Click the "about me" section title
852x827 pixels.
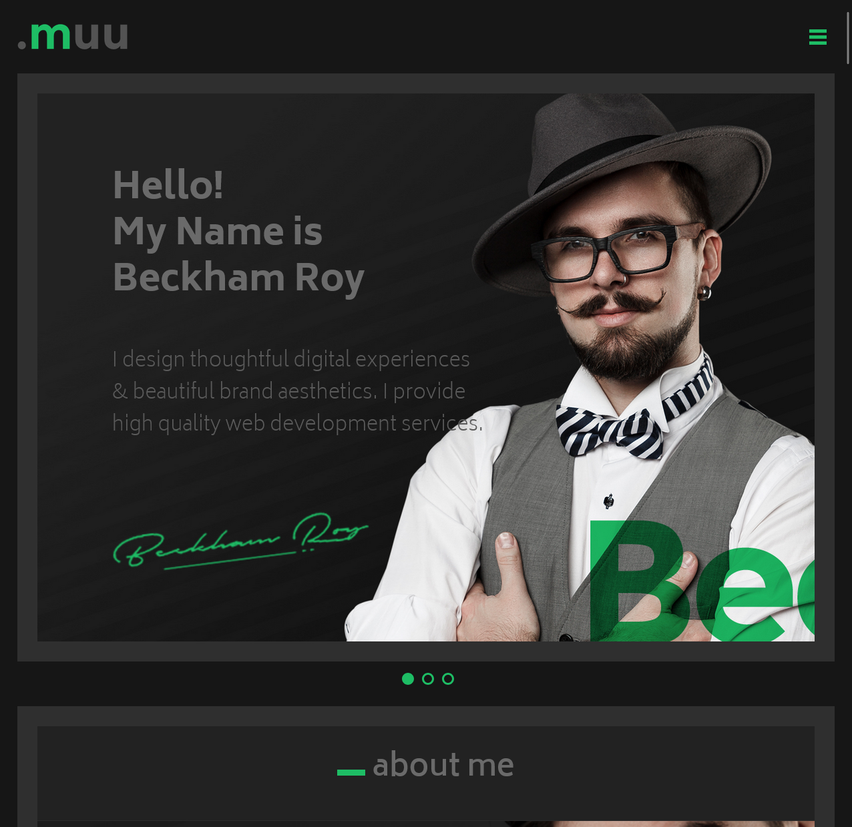click(x=443, y=765)
